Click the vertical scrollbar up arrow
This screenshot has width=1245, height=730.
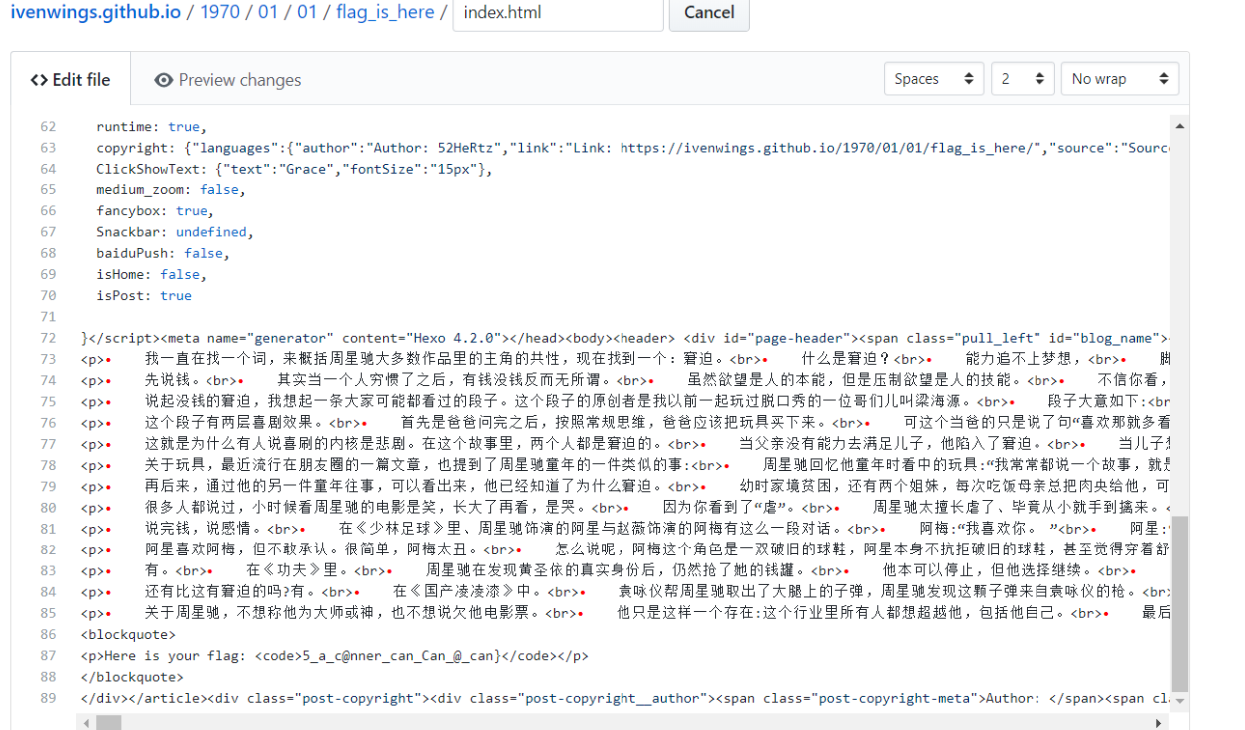[1181, 126]
